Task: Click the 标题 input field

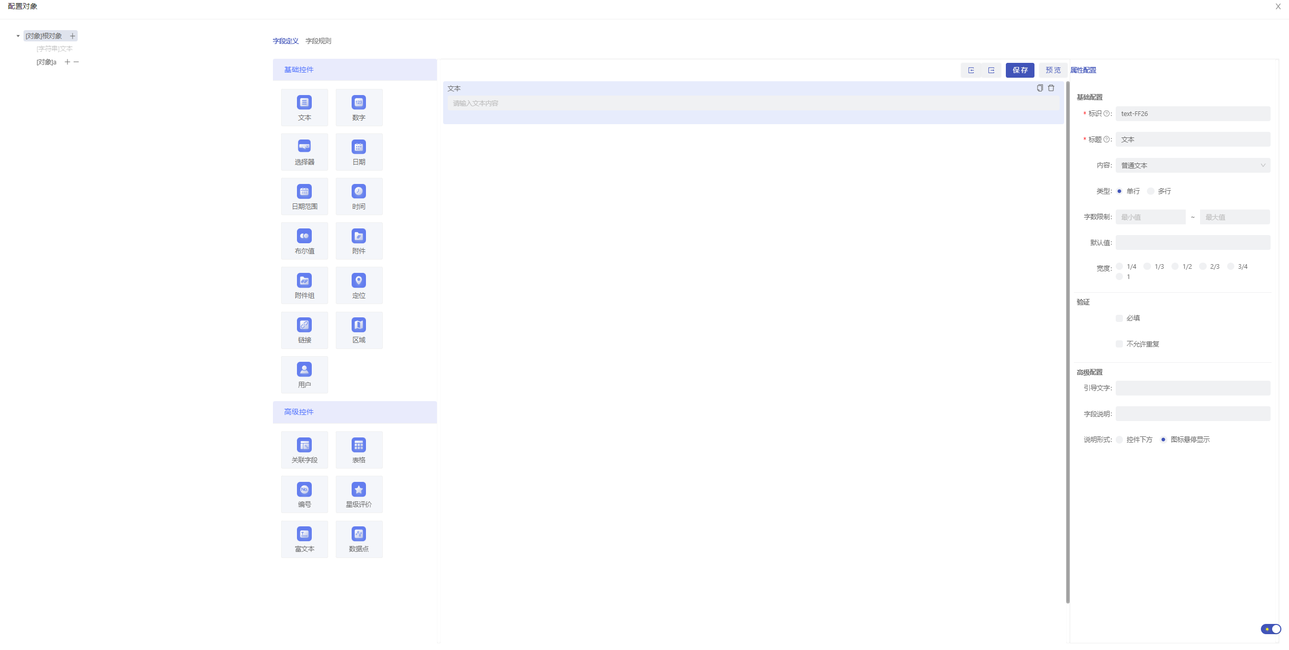Action: click(1192, 139)
